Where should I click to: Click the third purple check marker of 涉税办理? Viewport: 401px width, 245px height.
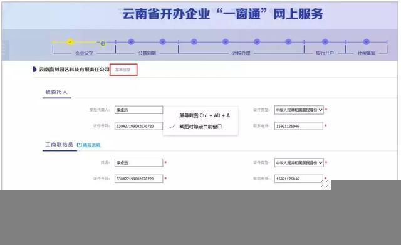[x=257, y=42]
